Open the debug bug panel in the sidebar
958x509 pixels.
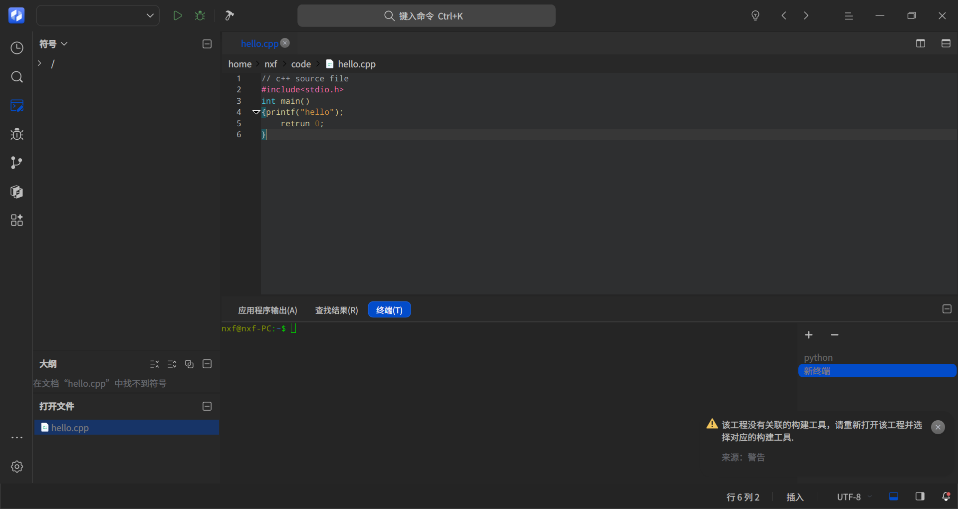(17, 134)
